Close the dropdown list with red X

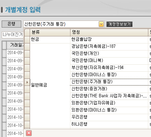click(29, 133)
